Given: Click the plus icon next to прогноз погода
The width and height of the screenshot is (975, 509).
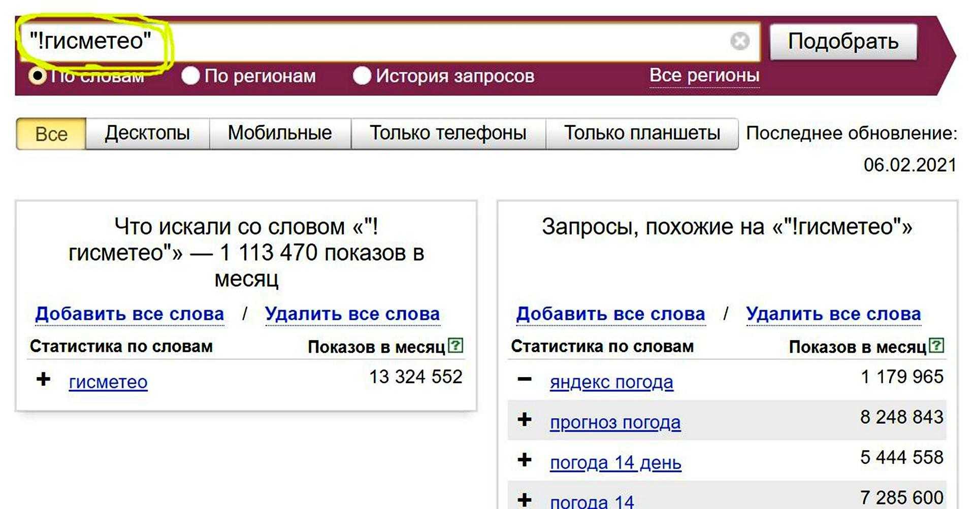Looking at the screenshot, I should 524,420.
